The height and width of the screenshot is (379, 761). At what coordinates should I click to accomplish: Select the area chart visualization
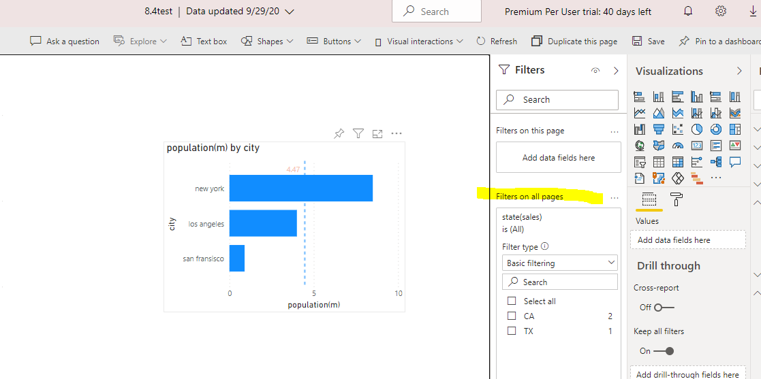click(x=659, y=113)
